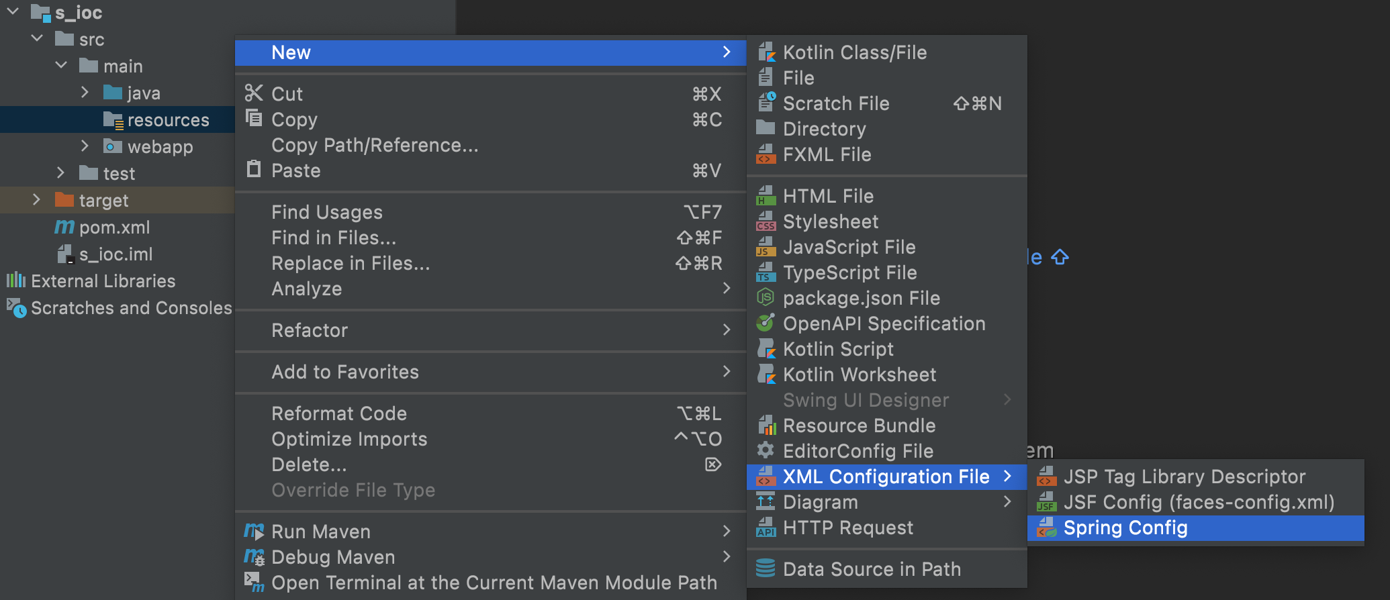The height and width of the screenshot is (600, 1390).
Task: Click the Scratch File icon
Action: coord(766,103)
